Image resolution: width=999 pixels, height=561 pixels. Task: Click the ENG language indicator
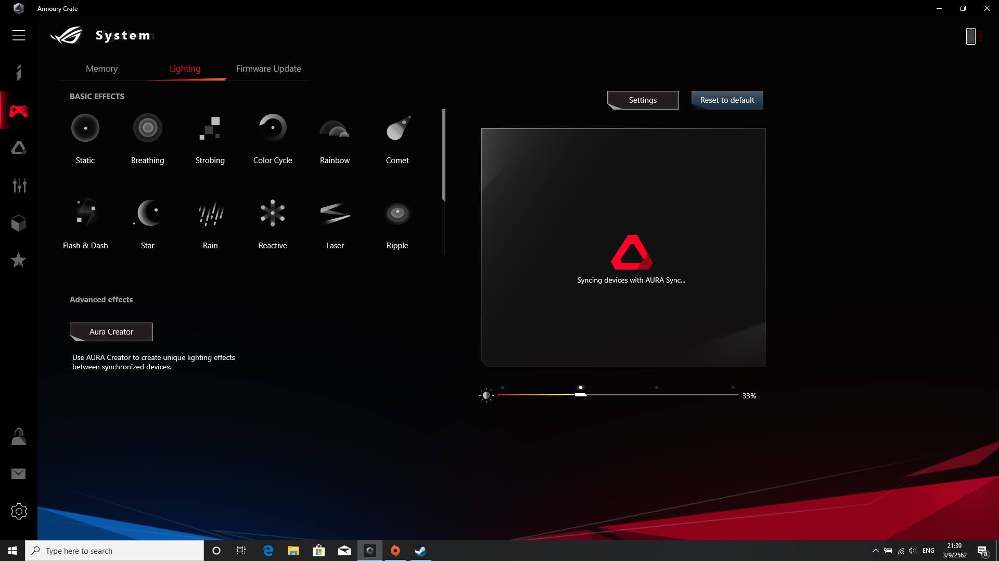point(928,551)
